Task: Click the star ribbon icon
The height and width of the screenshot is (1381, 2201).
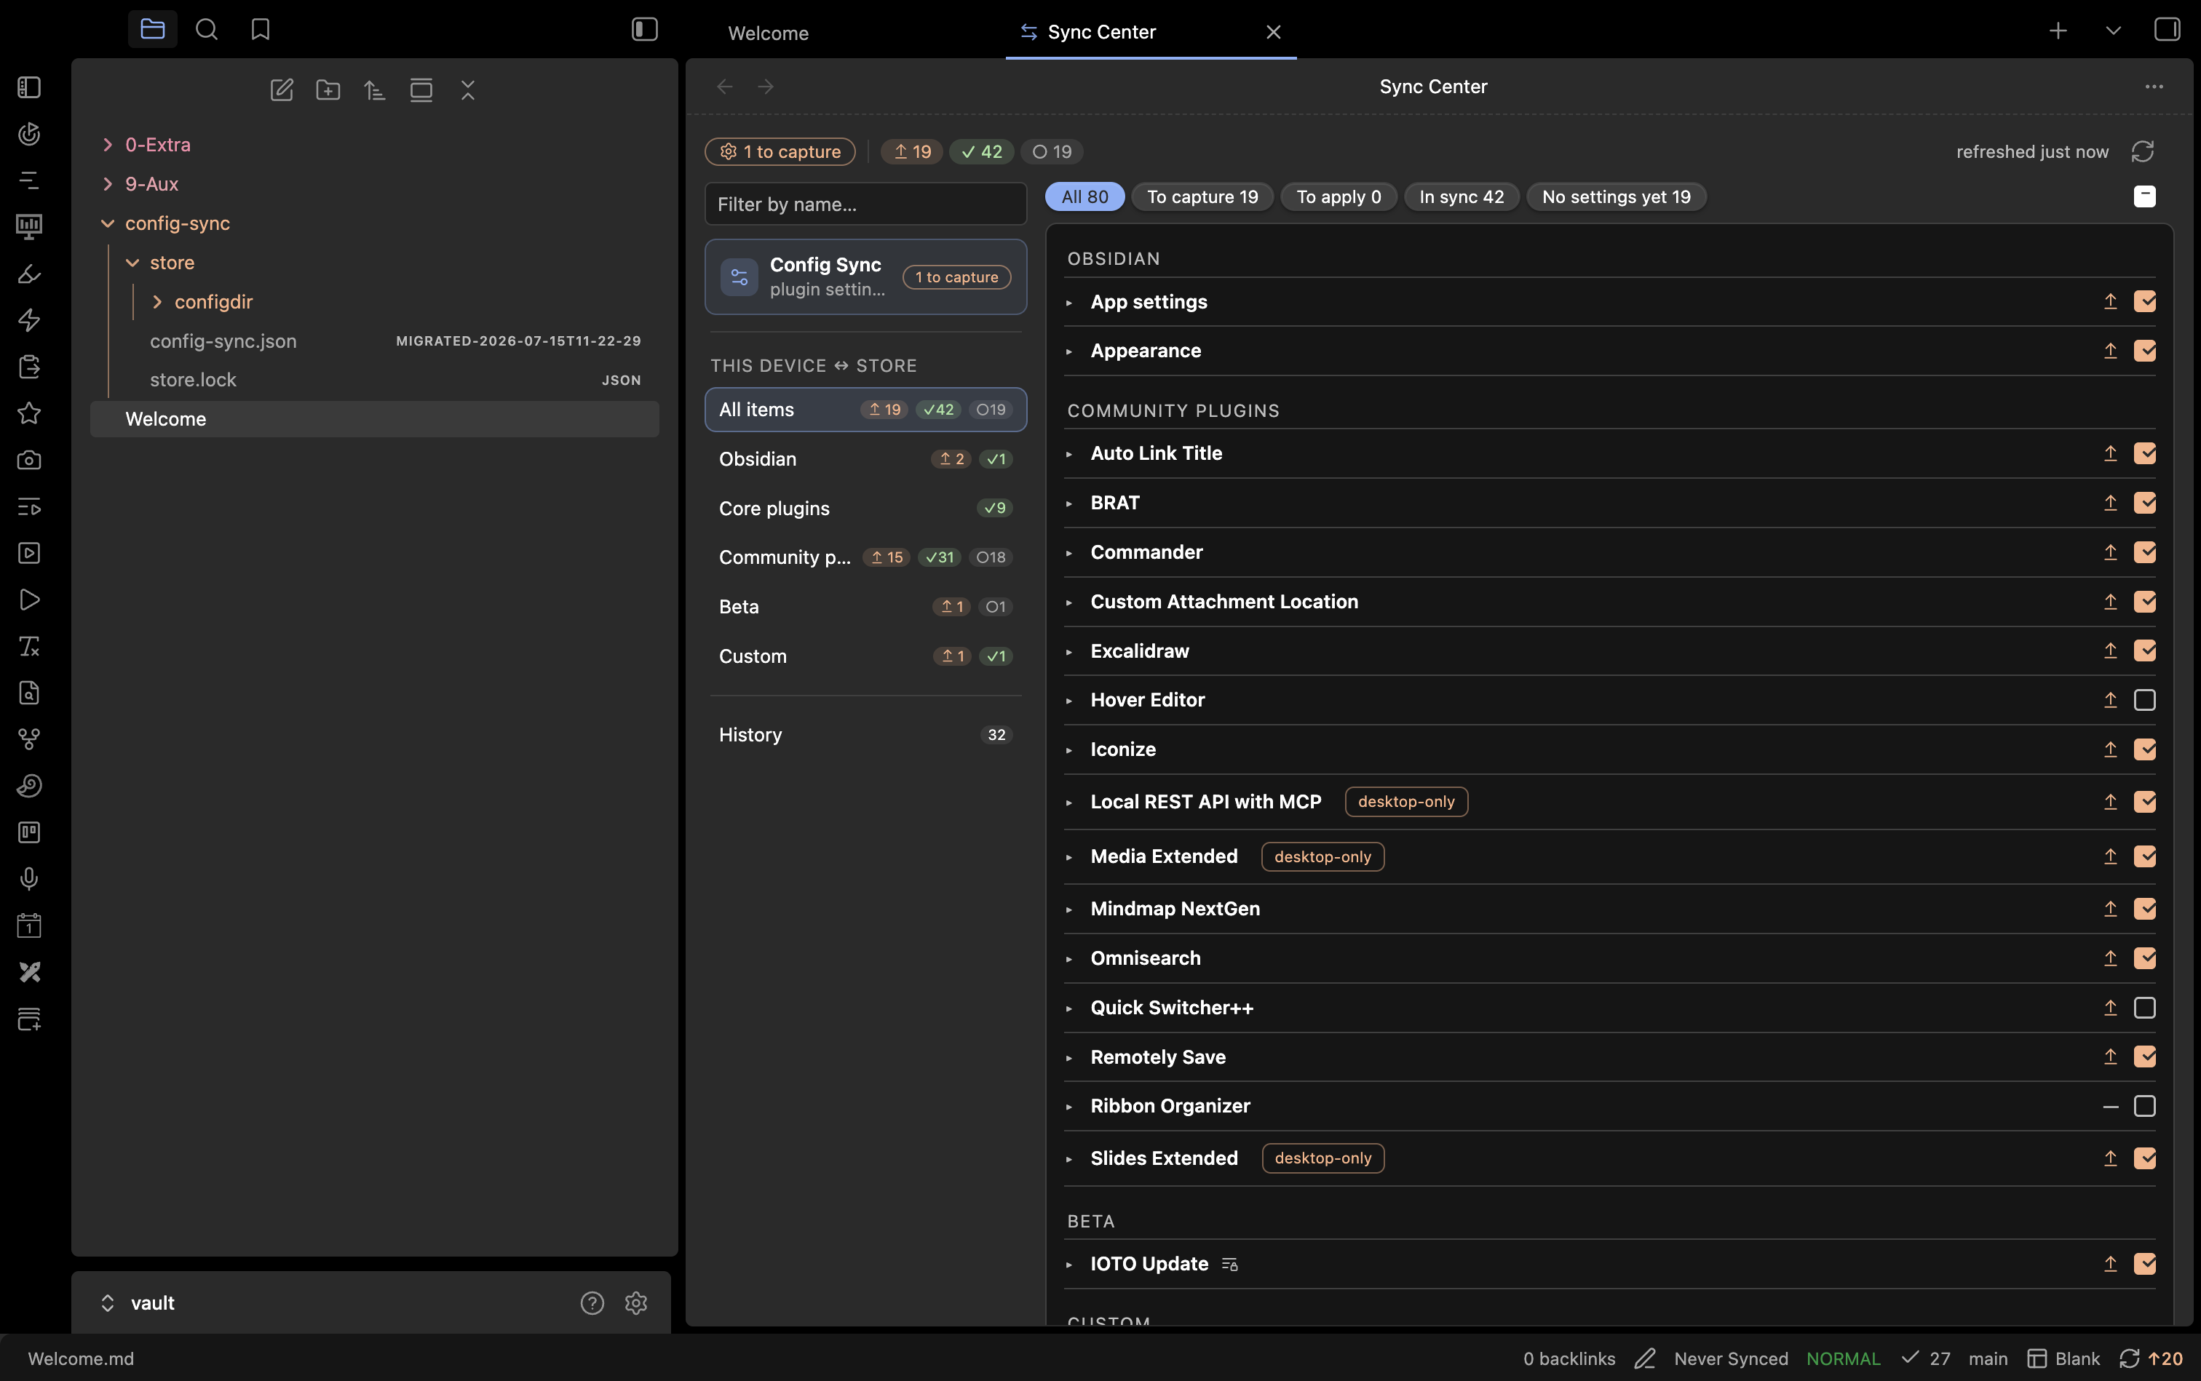Action: coord(29,413)
